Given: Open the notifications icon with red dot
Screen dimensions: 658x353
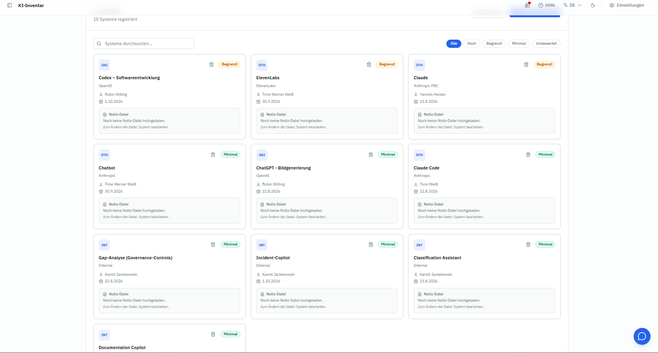Looking at the screenshot, I should point(527,5).
